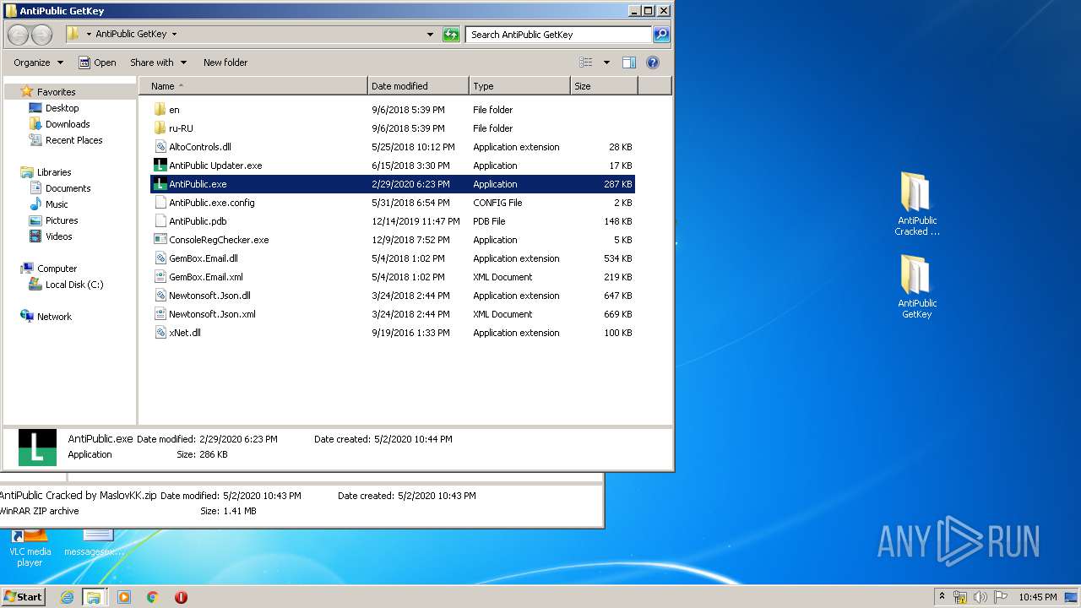Screen dimensions: 1081x608
Task: Click the Open toolbar button
Action: coord(97,62)
